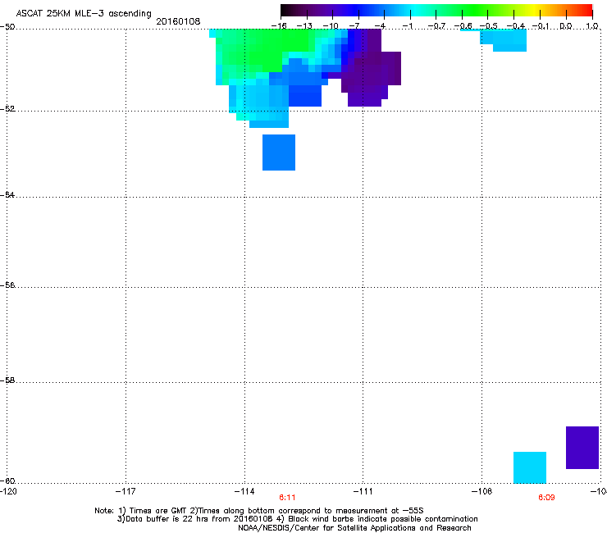Click the -4 color scale label
The width and height of the screenshot is (607, 533).
380,26
